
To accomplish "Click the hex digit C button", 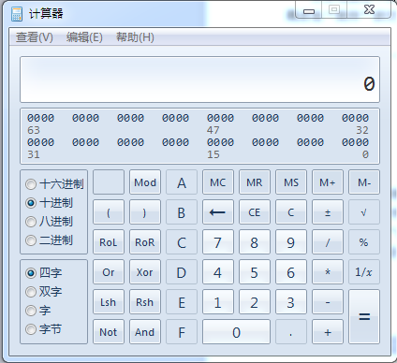I will tap(182, 242).
